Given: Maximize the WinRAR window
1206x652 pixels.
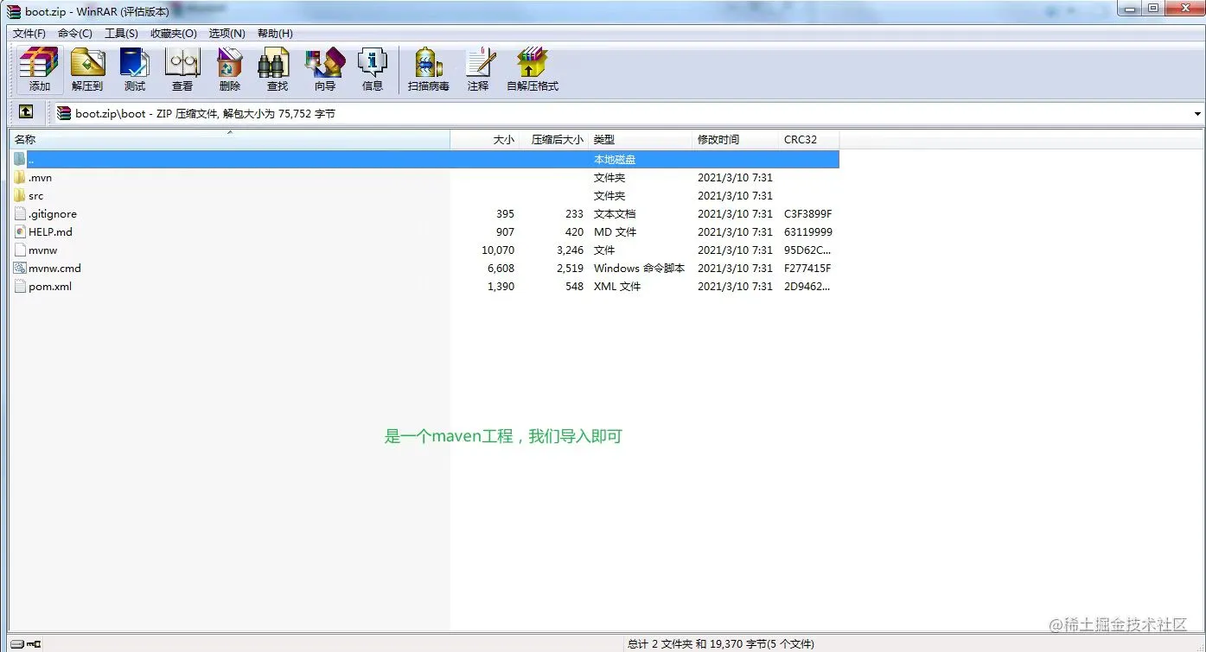Looking at the screenshot, I should pyautogui.click(x=1153, y=8).
